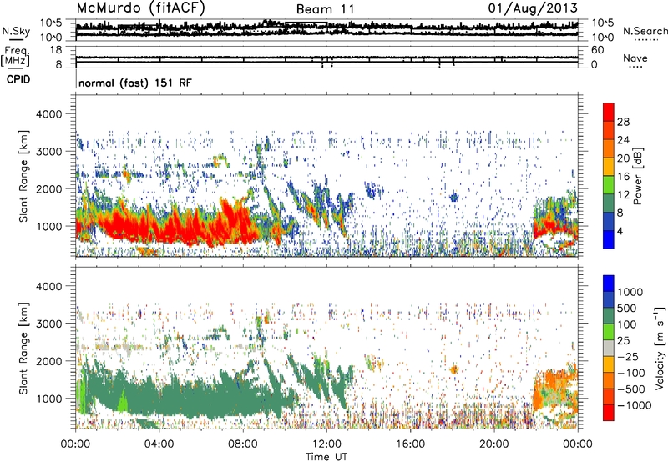Click the '04:00' time axis label
Viewport: 668px width, 462px height.
(159, 444)
